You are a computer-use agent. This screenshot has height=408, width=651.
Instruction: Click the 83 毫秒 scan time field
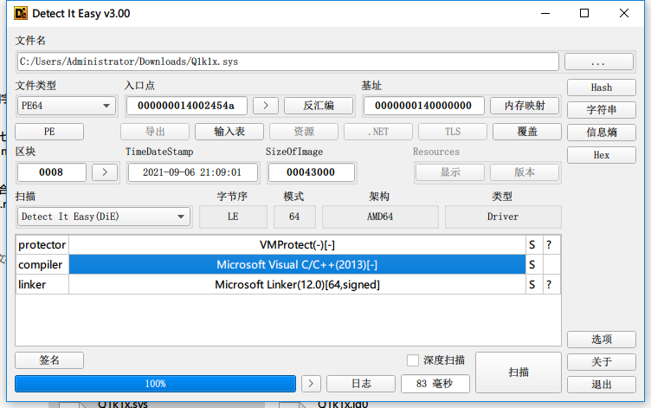(435, 384)
